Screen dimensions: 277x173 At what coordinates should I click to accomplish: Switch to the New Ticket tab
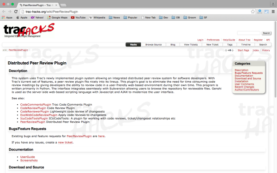coord(212,45)
